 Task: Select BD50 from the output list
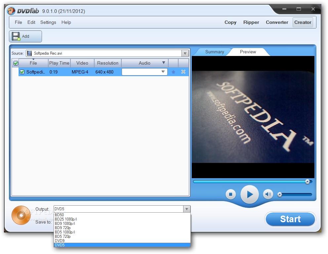pos(122,215)
